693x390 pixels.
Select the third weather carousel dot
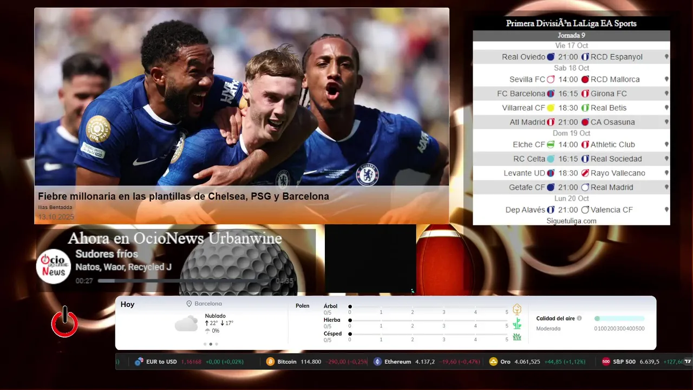pyautogui.click(x=217, y=344)
